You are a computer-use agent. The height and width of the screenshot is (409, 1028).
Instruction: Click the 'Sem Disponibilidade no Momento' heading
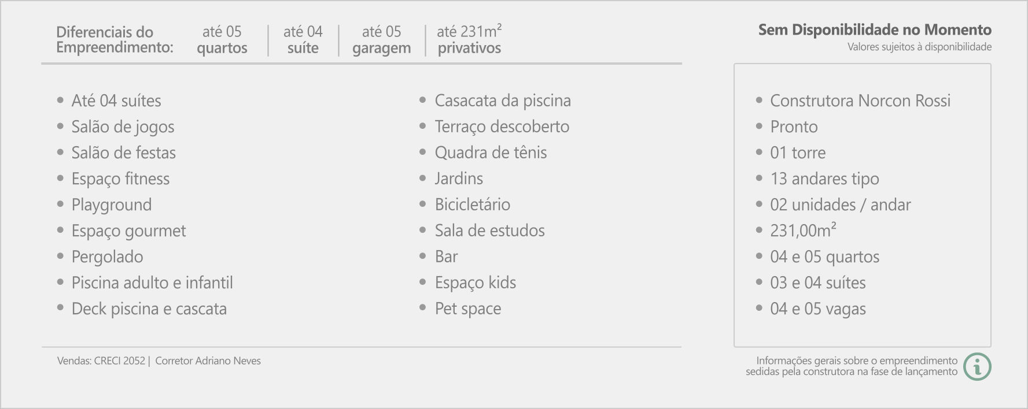point(875,29)
